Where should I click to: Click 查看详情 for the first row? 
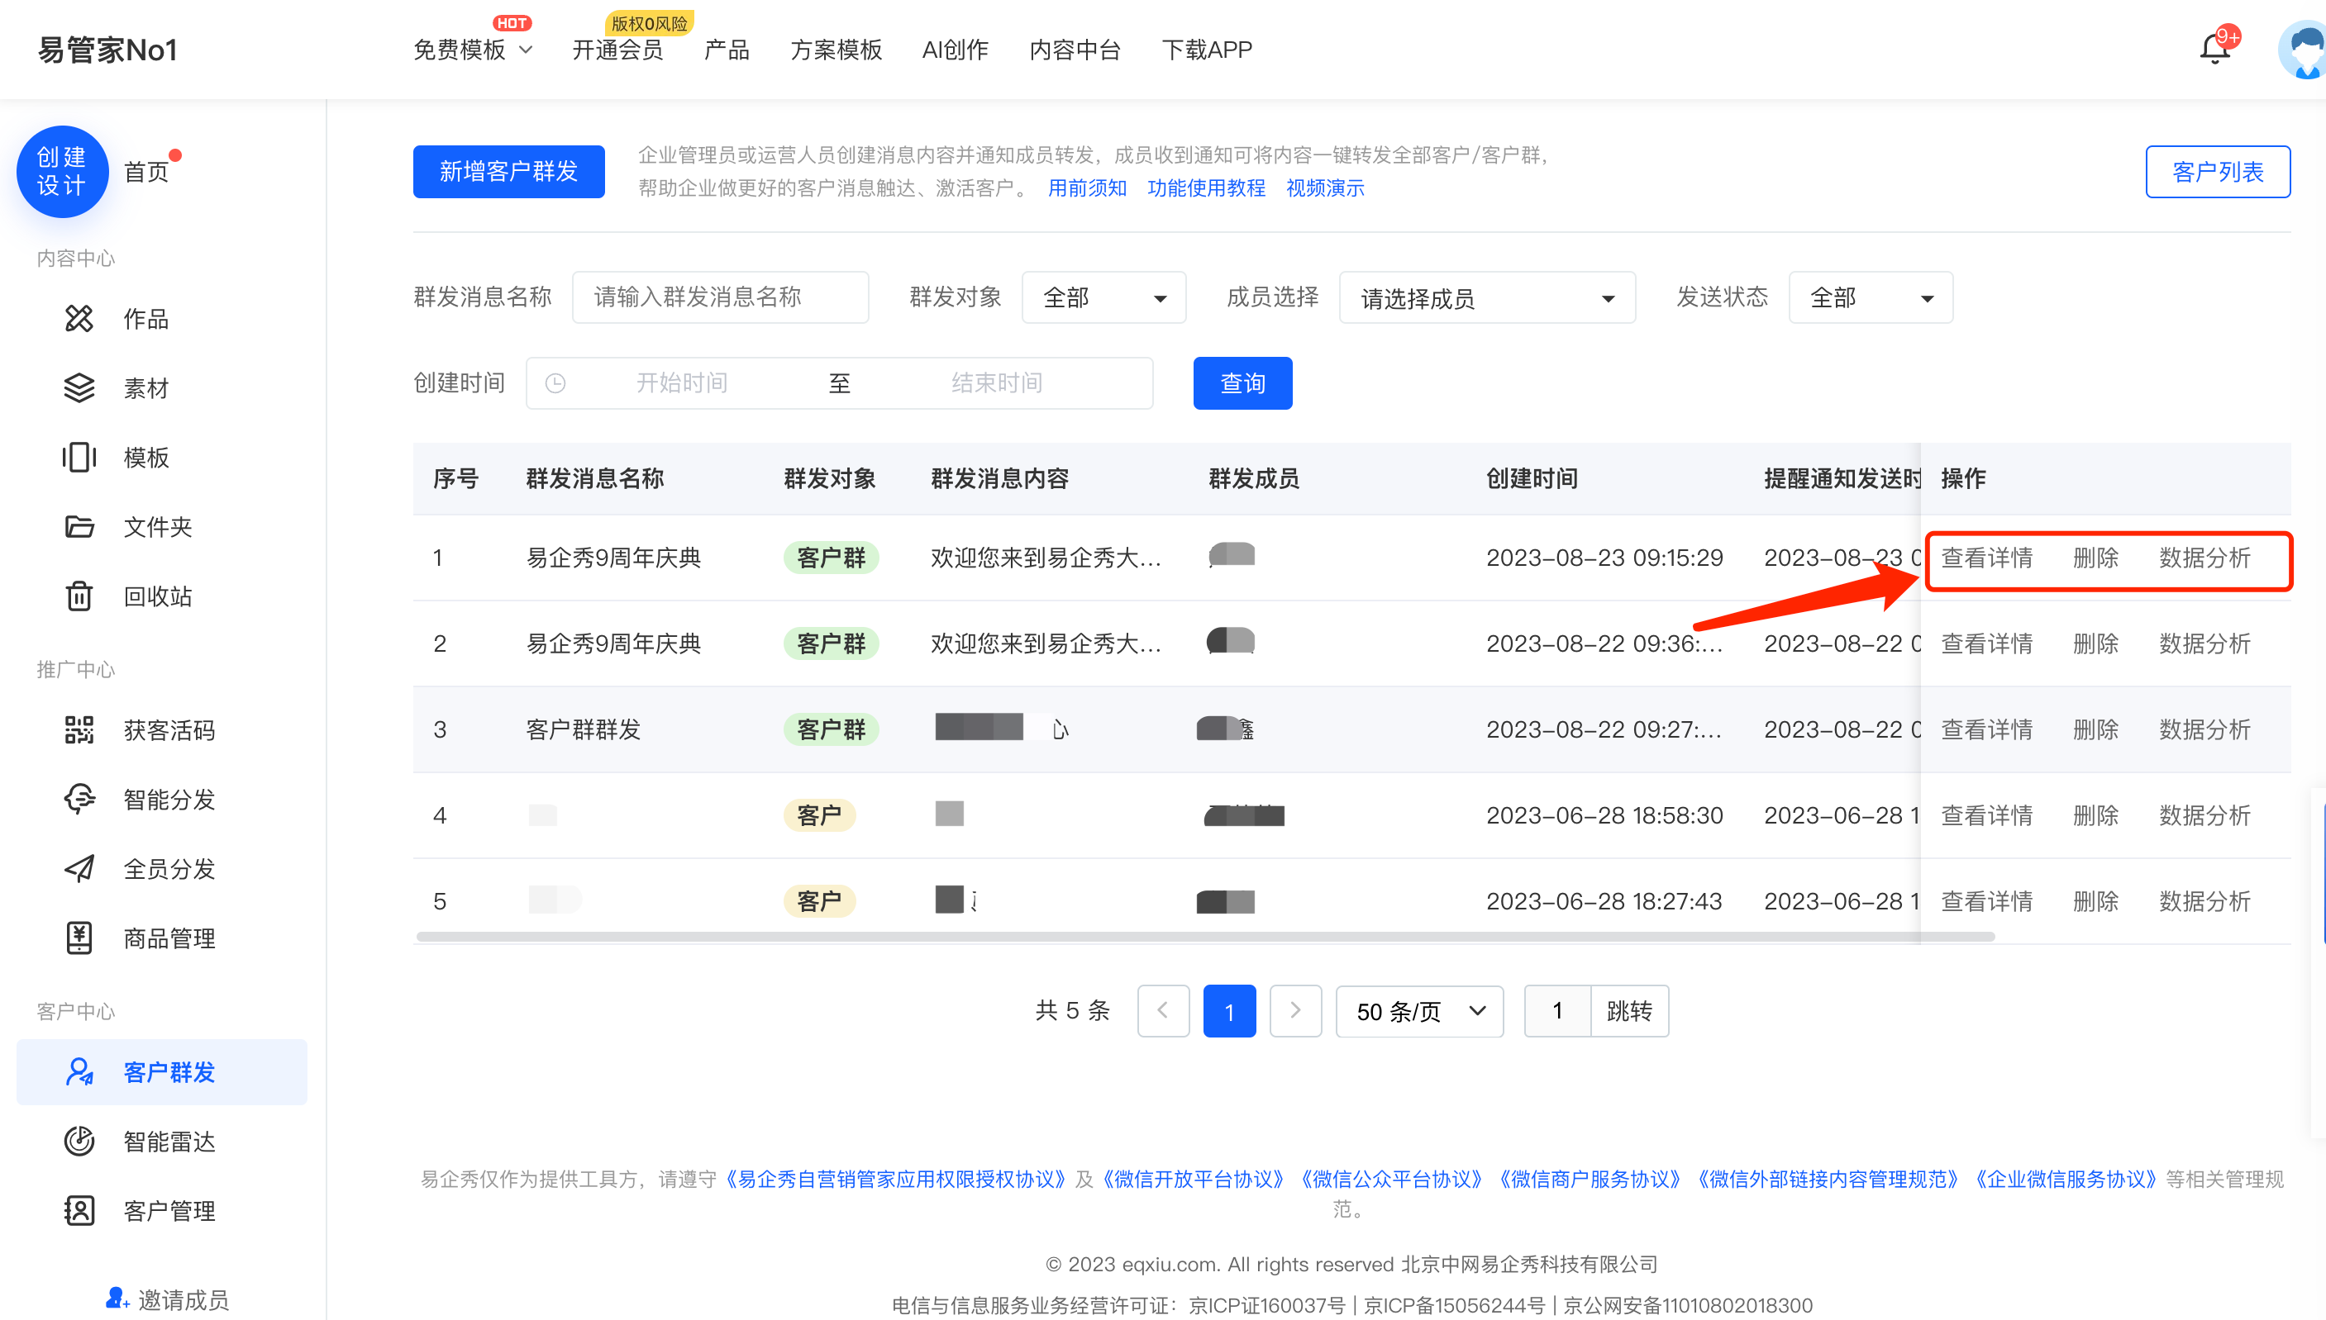1985,558
